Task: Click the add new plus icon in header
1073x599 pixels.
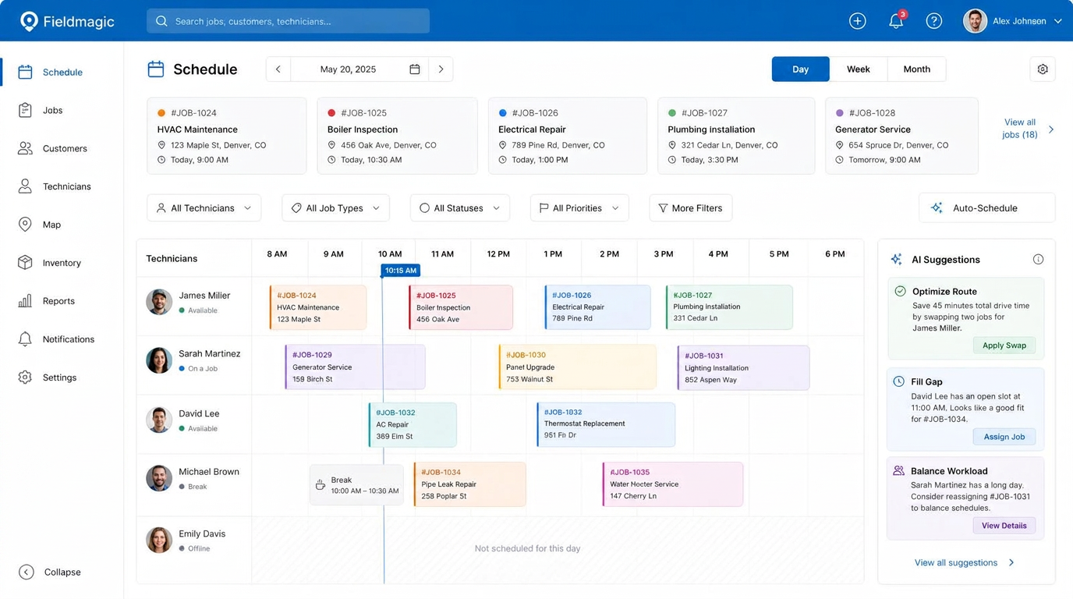Action: point(858,21)
